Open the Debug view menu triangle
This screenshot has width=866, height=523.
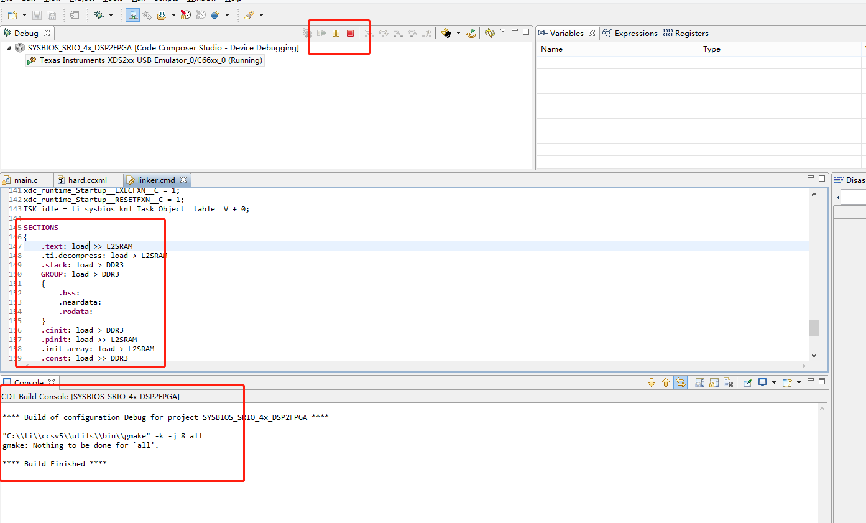coord(503,30)
